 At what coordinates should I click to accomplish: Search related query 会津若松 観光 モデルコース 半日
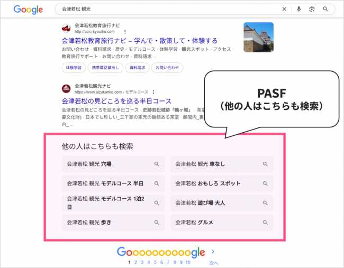tap(113, 183)
